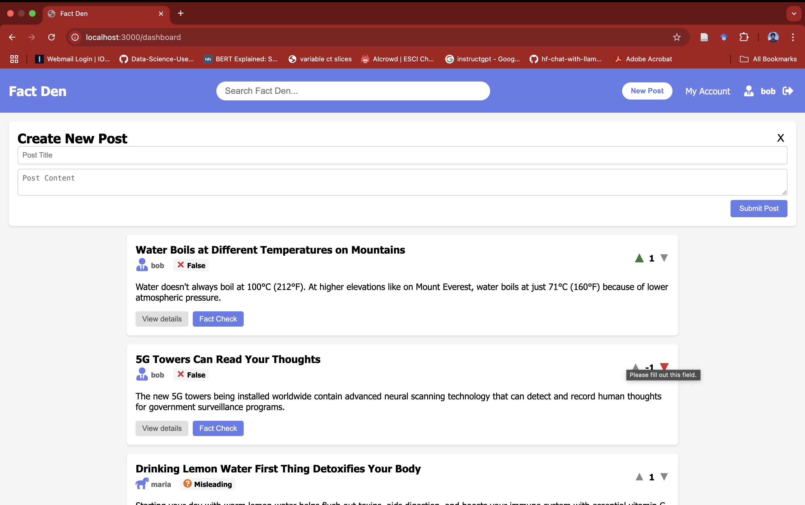Open All Bookmarks folder
This screenshot has height=505, width=805.
[768, 59]
